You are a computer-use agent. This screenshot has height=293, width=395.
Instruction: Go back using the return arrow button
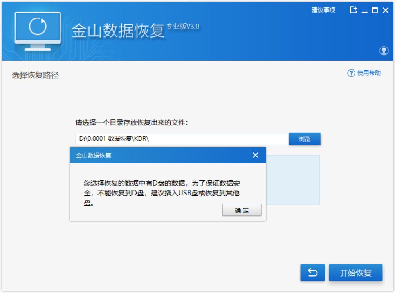312,273
